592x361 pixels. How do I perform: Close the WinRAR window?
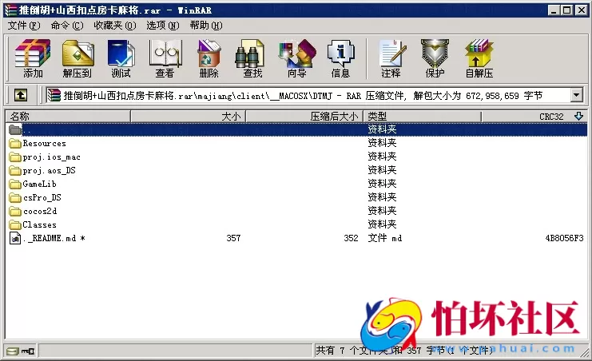[581, 10]
